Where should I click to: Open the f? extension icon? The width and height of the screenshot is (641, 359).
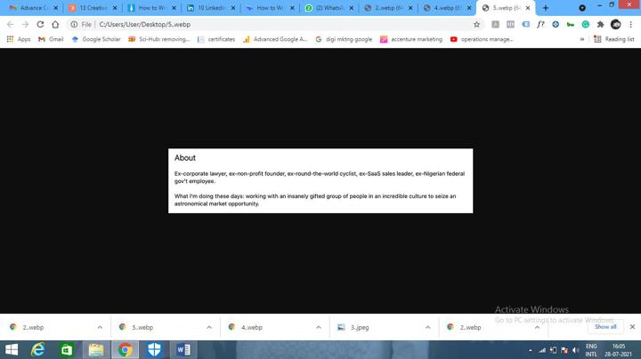pos(540,25)
